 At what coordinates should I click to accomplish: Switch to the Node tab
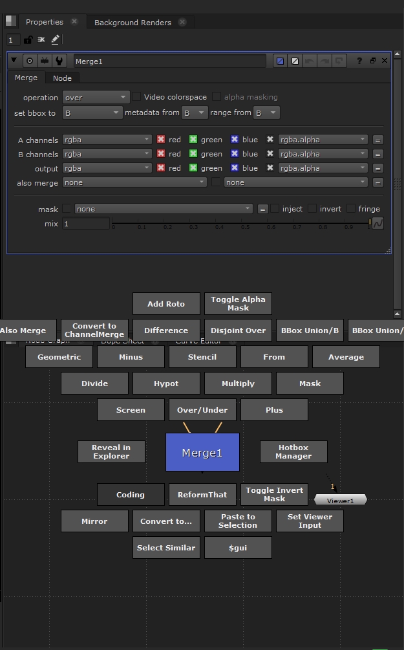coord(62,78)
